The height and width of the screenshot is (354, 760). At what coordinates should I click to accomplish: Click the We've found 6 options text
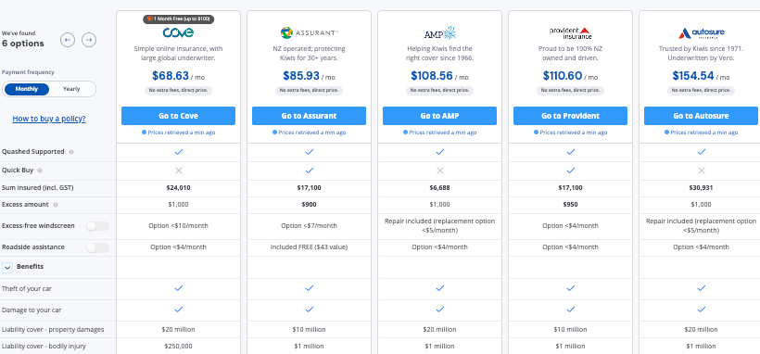coord(23,39)
